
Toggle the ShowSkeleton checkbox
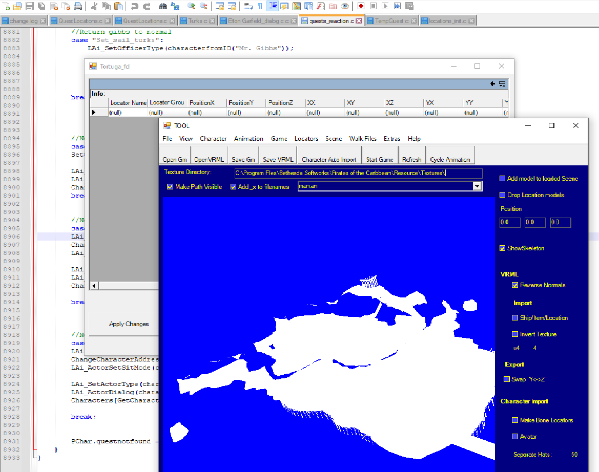[x=502, y=248]
